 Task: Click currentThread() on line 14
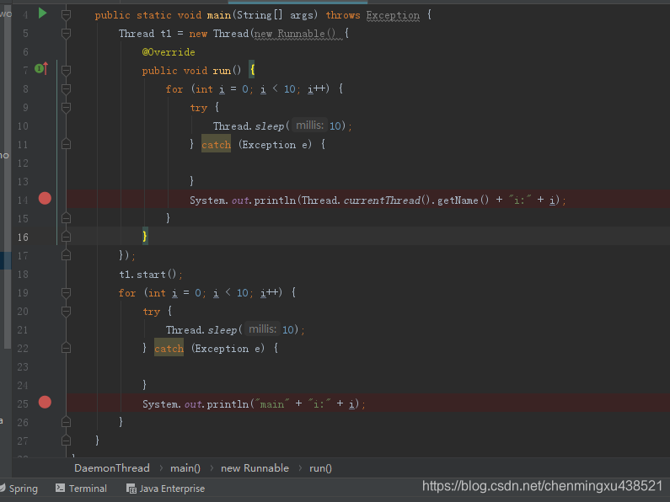(x=387, y=200)
